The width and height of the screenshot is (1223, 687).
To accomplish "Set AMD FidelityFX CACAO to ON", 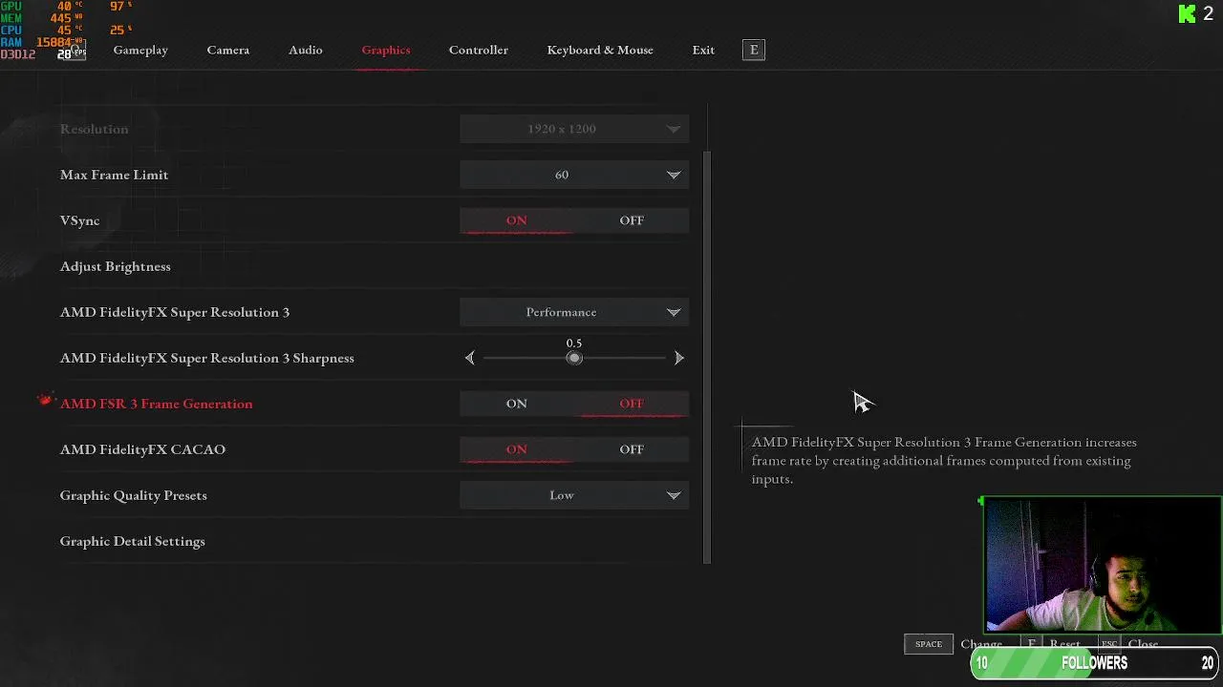I will [517, 449].
